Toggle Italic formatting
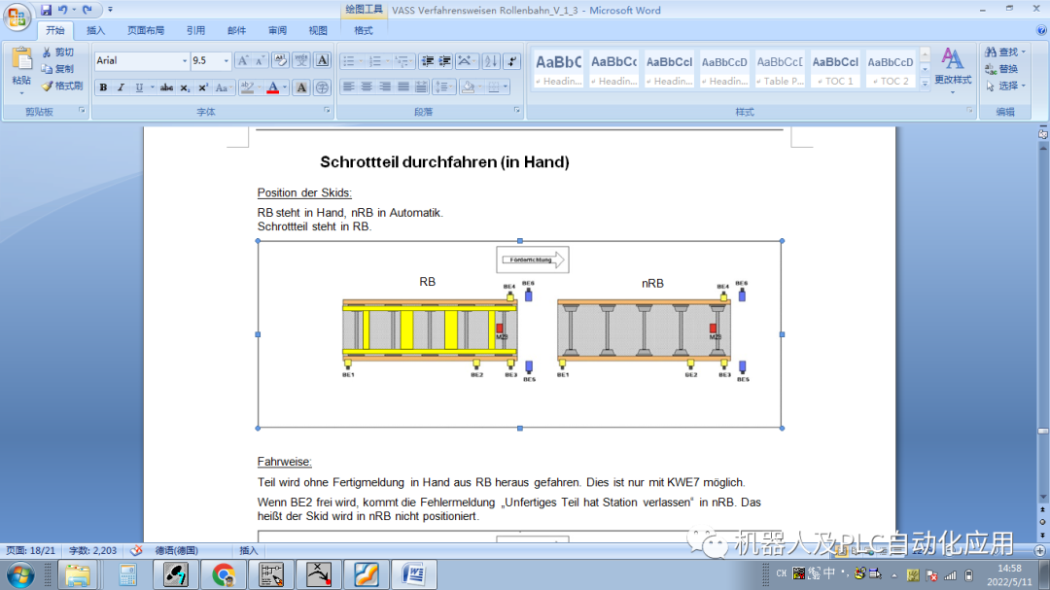Screen dimensions: 1050x590 pos(121,87)
